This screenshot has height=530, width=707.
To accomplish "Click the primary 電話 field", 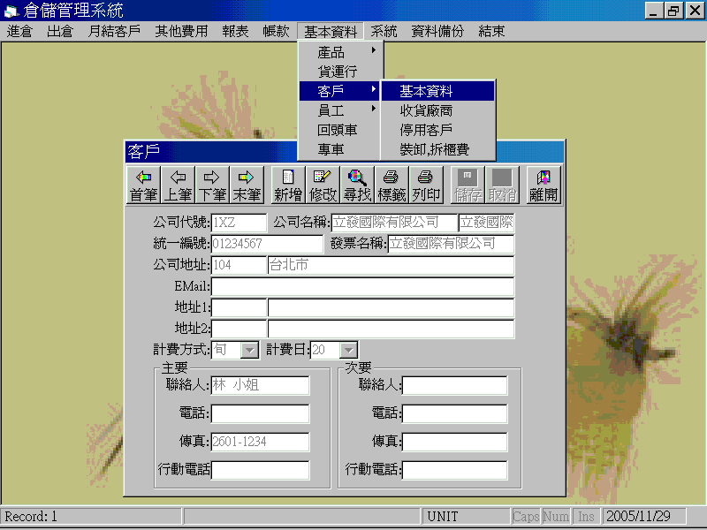I will pyautogui.click(x=260, y=413).
